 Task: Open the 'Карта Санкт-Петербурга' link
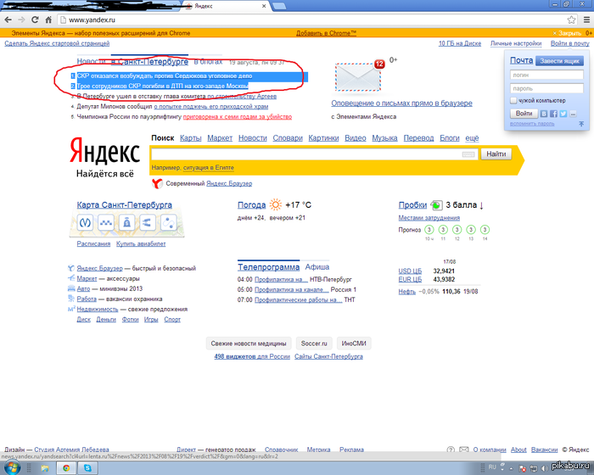(124, 205)
